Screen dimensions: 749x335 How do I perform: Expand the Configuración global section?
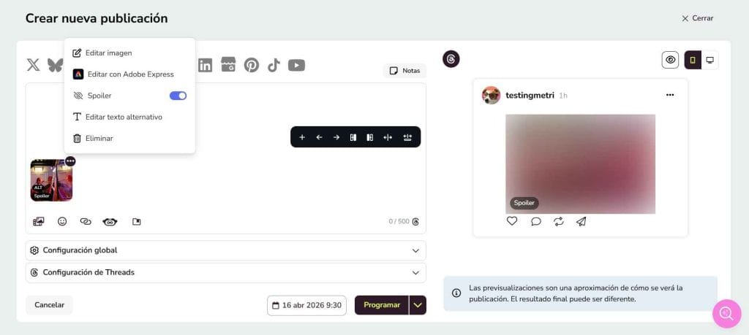click(225, 250)
